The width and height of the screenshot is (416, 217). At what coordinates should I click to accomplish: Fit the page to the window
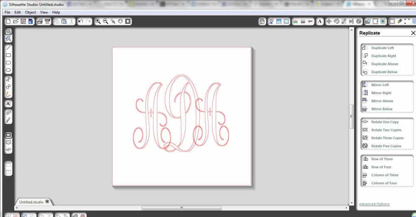[x=128, y=21]
